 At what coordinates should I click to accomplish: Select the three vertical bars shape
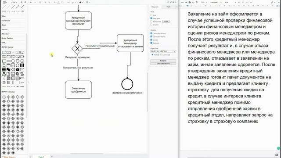click(22, 65)
